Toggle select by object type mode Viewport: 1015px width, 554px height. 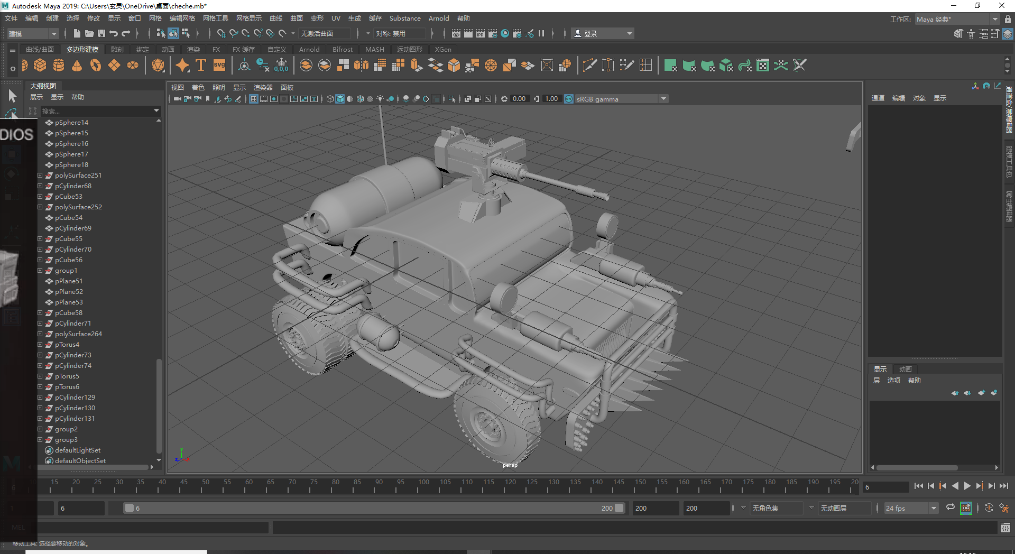point(173,33)
